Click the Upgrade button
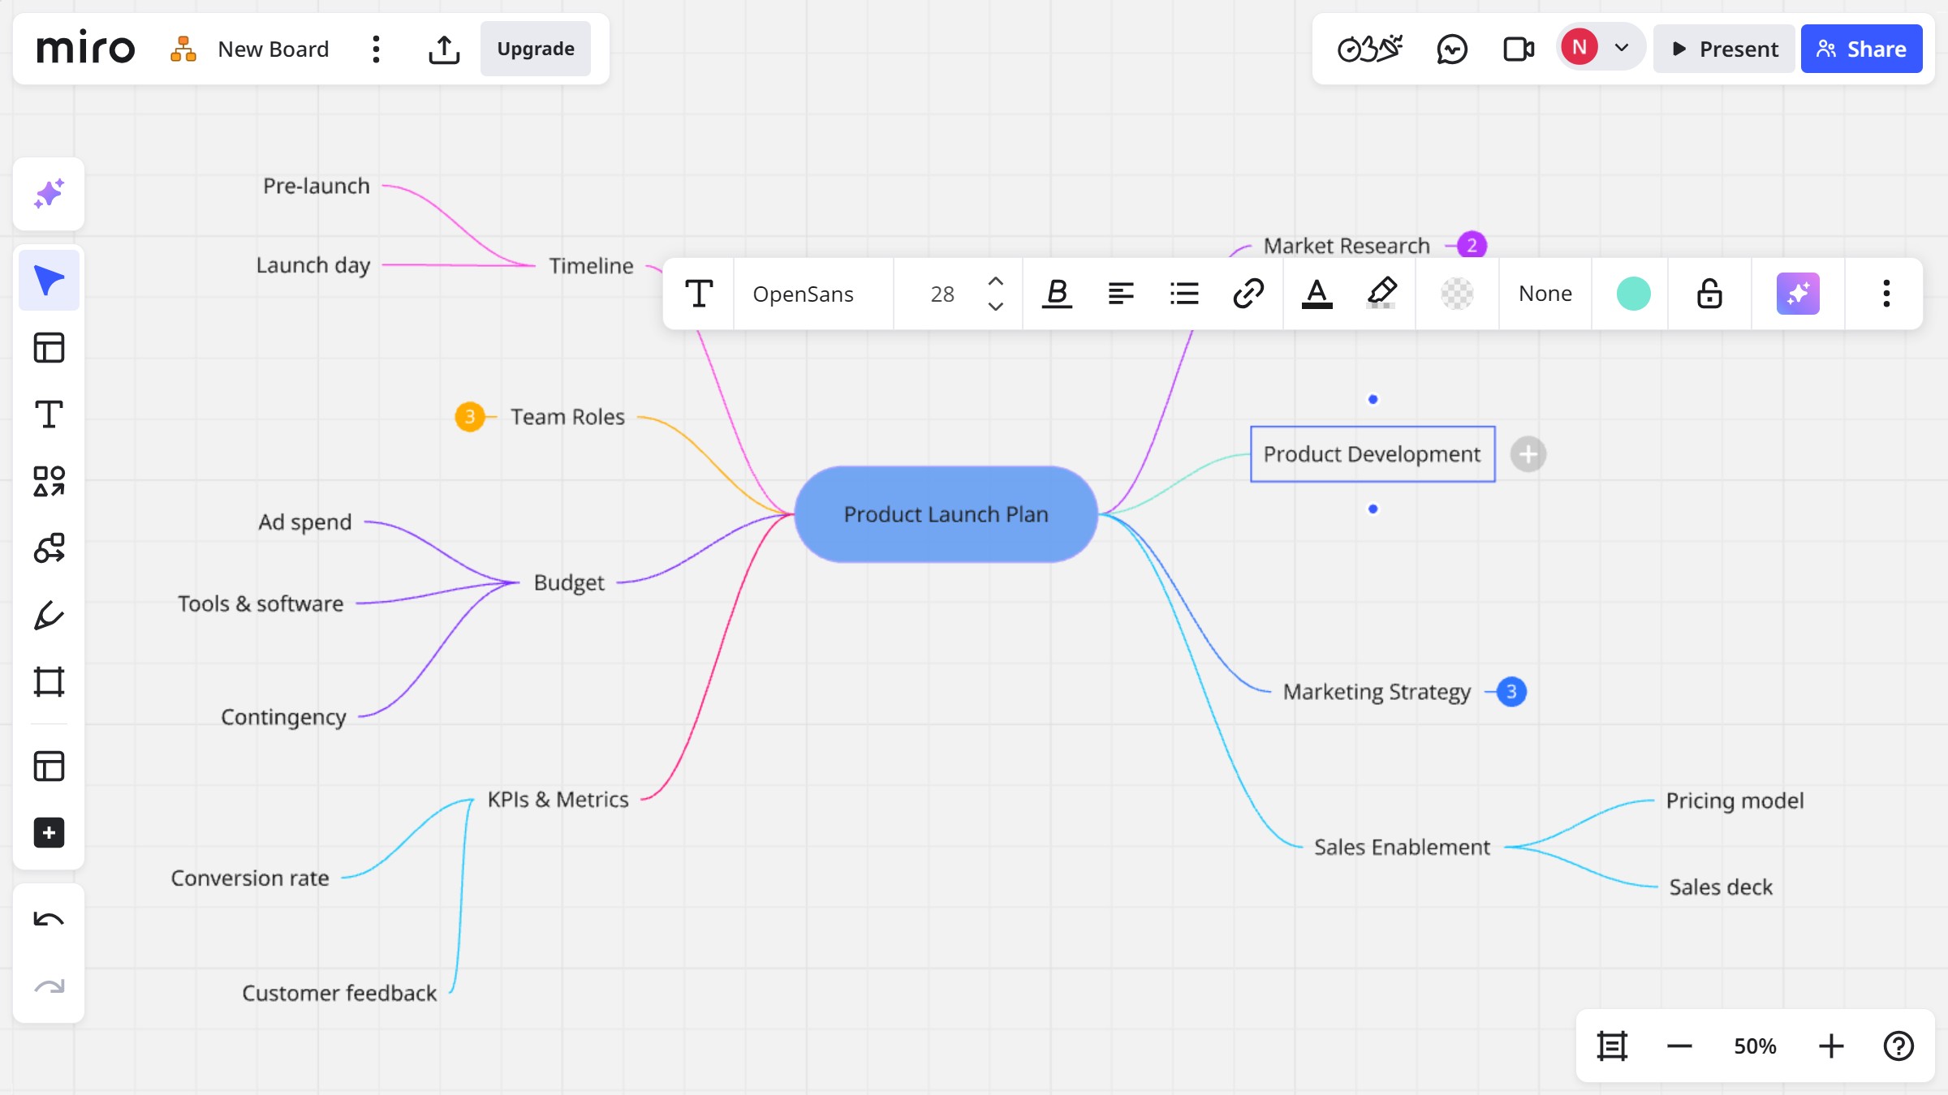Image resolution: width=1948 pixels, height=1095 pixels. point(536,49)
